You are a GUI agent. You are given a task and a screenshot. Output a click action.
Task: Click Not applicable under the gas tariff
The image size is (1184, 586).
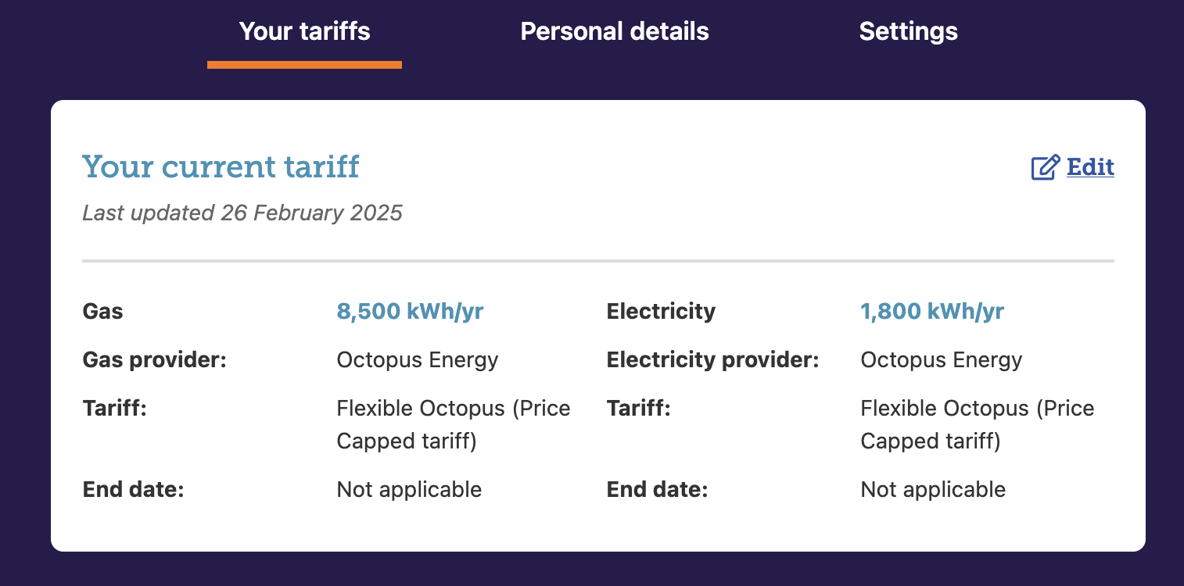click(x=409, y=490)
